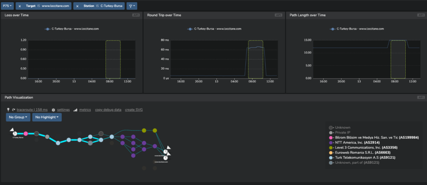Click the highlighted time window in Loss chart
This screenshot has width=427, height=185.
pos(113,59)
